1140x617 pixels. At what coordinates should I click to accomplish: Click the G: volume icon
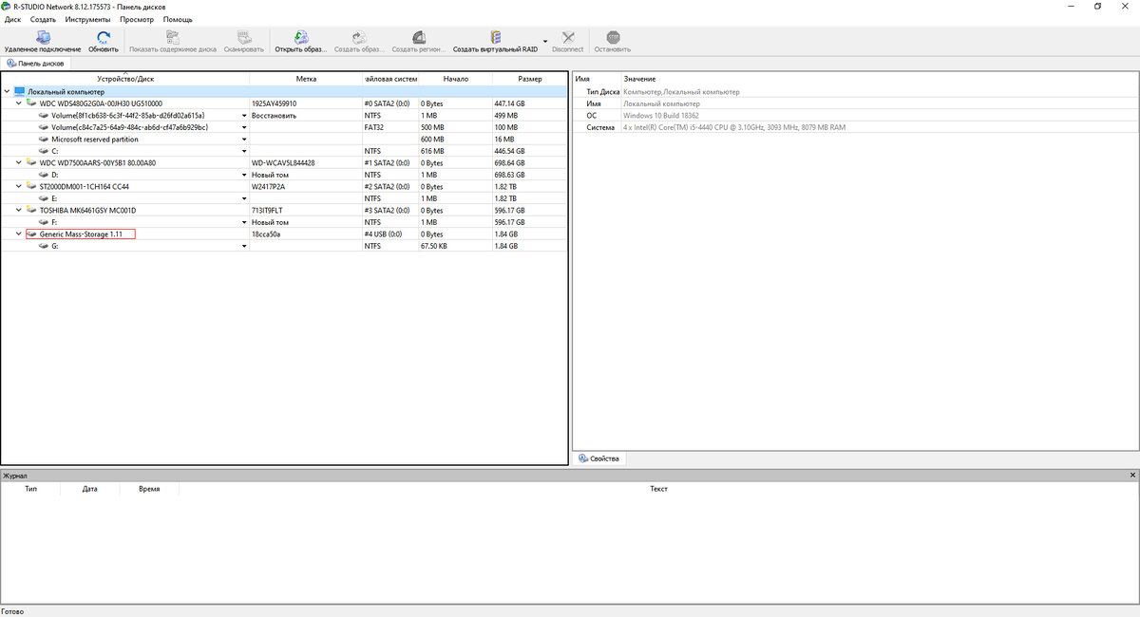(44, 246)
